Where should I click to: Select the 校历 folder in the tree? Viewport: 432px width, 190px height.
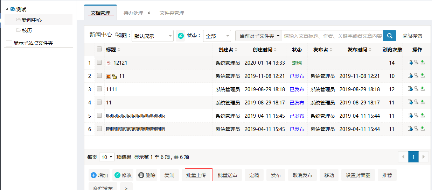click(27, 30)
